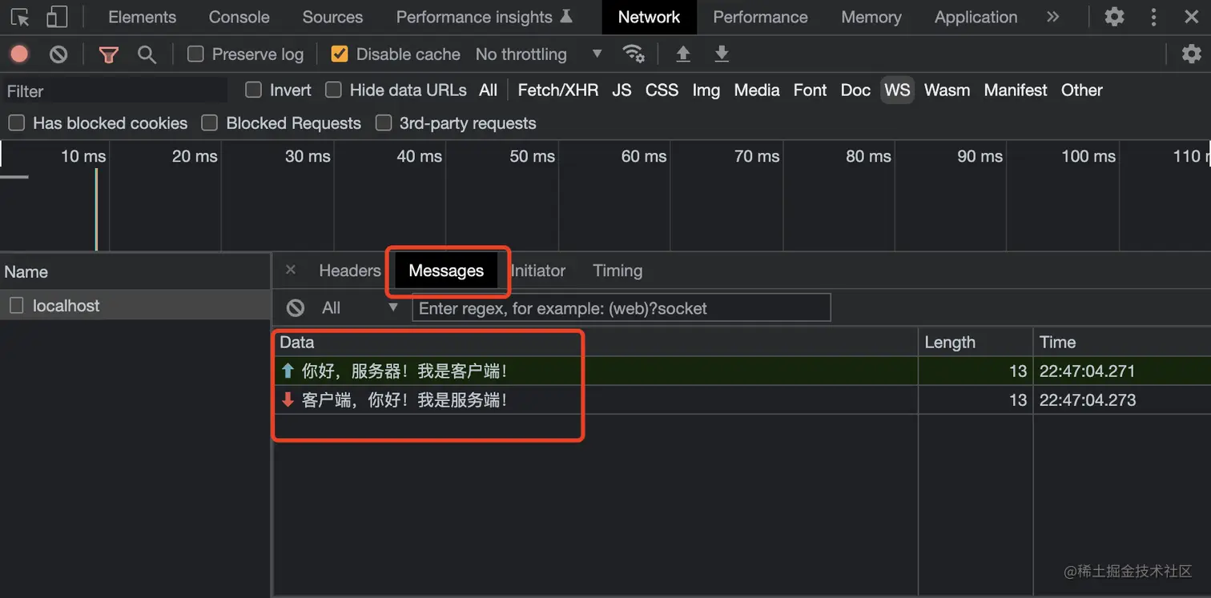The height and width of the screenshot is (598, 1211).
Task: Open the Application tab
Action: point(976,17)
